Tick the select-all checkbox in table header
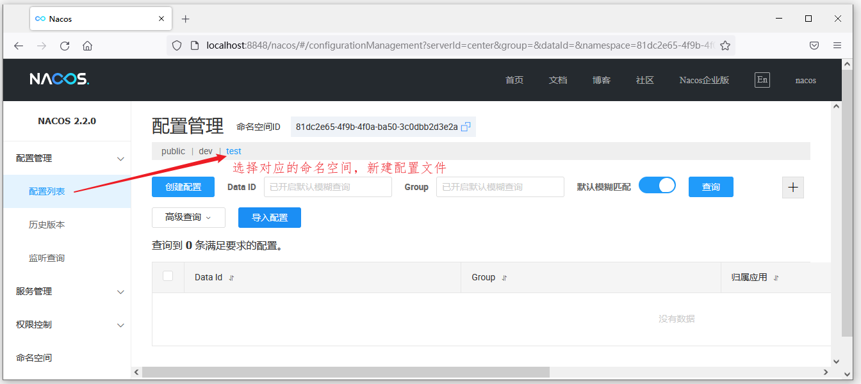The width and height of the screenshot is (861, 384). [x=168, y=276]
